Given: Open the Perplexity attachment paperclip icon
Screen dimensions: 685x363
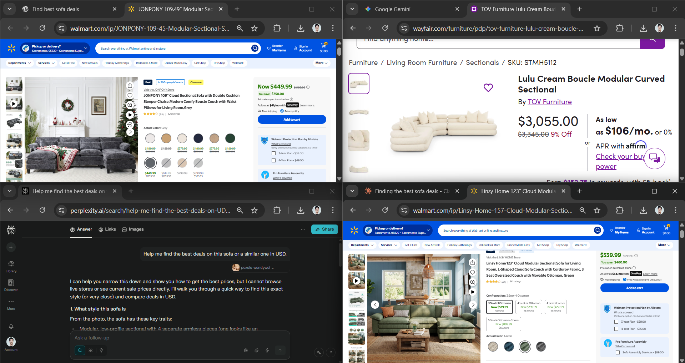Looking at the screenshot, I should [256, 351].
